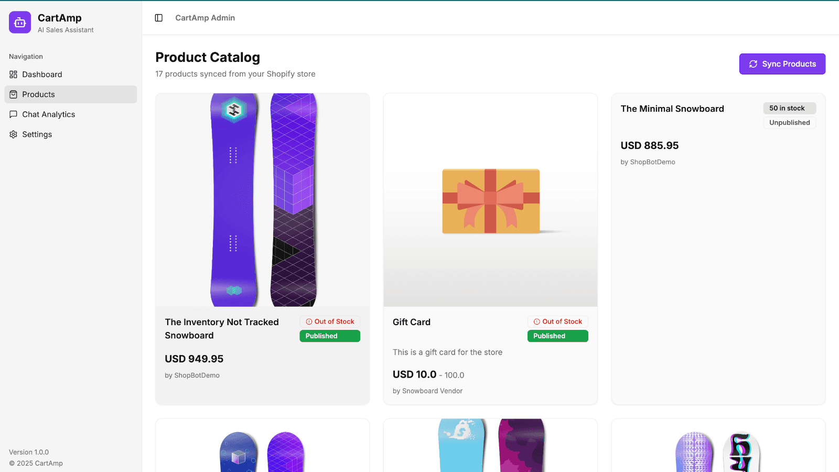The height and width of the screenshot is (472, 839).
Task: Click the Inventory Not Tracked Snowboard image
Action: tap(262, 200)
